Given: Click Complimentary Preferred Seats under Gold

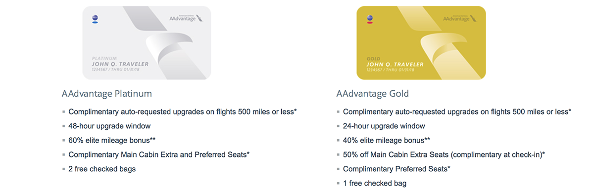Looking at the screenshot, I should pyautogui.click(x=396, y=169).
